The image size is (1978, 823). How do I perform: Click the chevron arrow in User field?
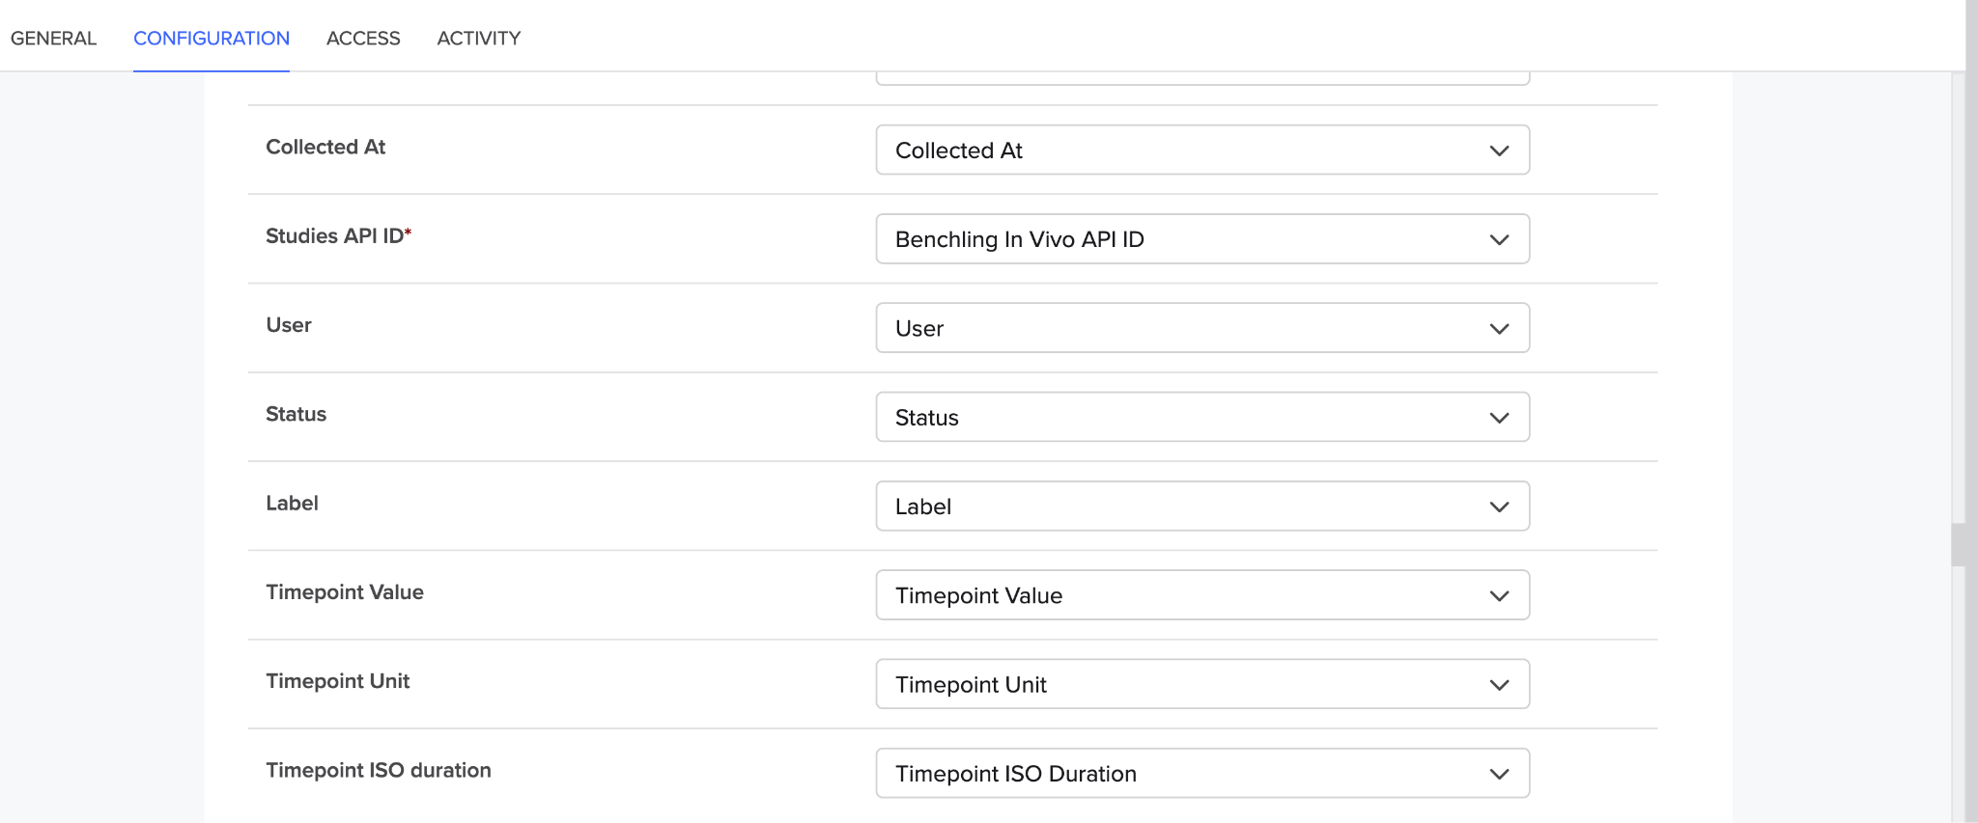(1499, 329)
